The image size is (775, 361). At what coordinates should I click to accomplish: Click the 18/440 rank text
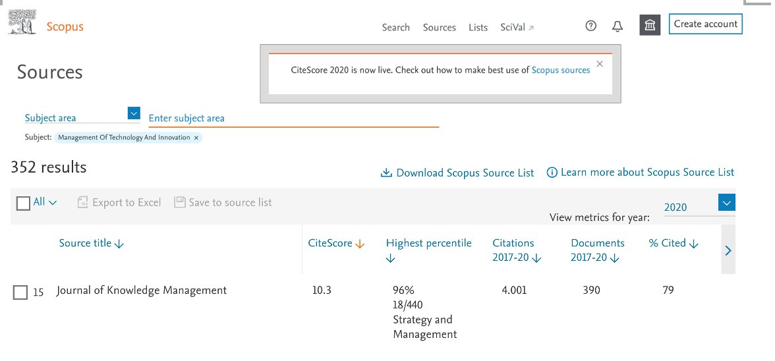click(x=408, y=305)
